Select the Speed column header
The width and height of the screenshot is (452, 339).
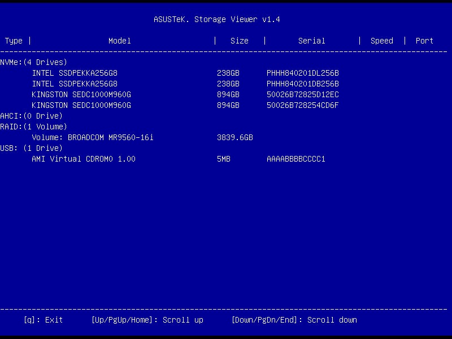pos(382,41)
